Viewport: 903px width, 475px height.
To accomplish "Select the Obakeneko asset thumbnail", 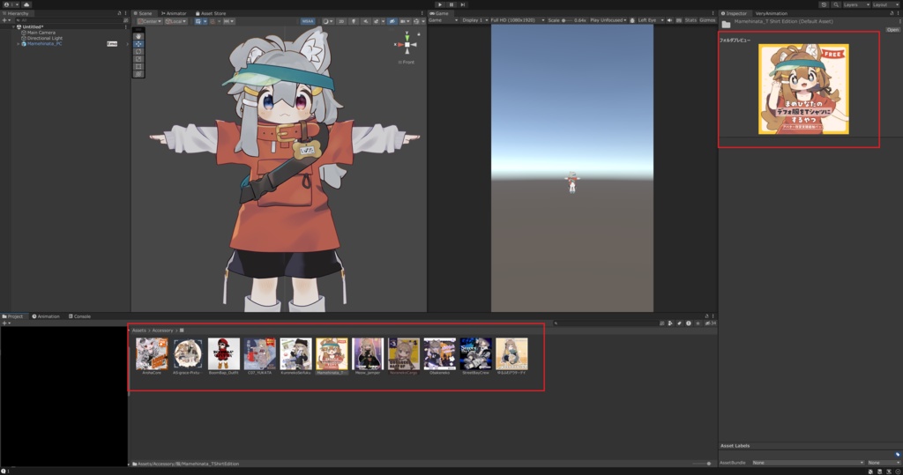I will pyautogui.click(x=439, y=354).
